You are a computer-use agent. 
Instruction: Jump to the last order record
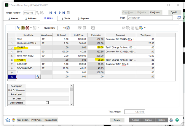point(64,12)
